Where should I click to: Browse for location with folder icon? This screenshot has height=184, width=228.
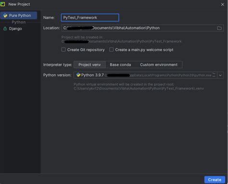click(219, 28)
